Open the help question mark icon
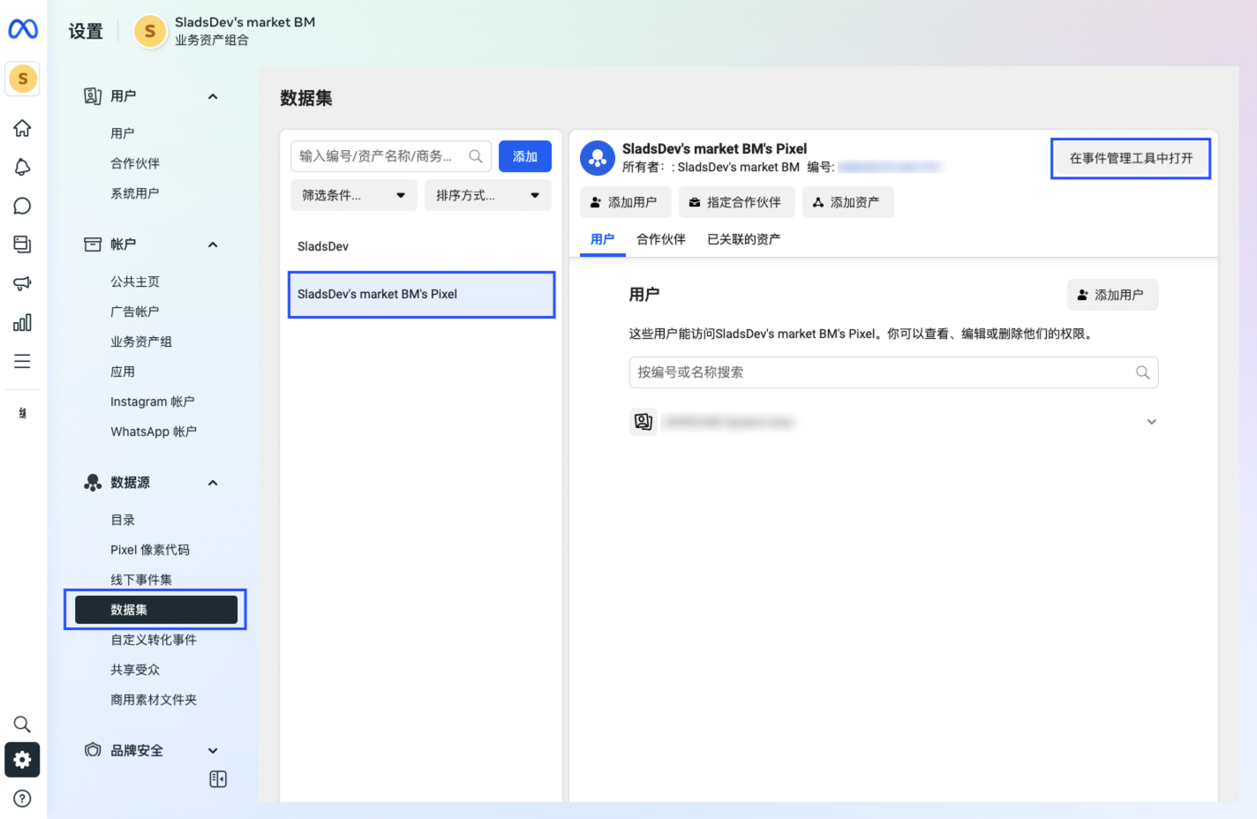Image resolution: width=1257 pixels, height=819 pixels. pos(22,799)
